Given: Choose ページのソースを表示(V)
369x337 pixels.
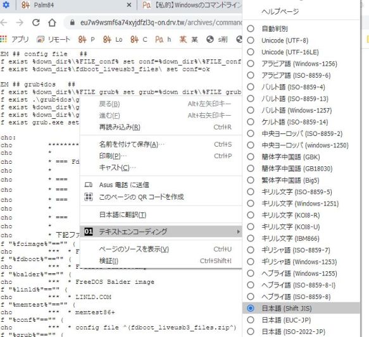Looking at the screenshot, I should (161, 249).
